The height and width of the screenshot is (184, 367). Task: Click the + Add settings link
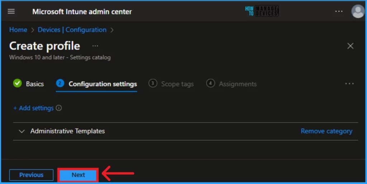33,108
